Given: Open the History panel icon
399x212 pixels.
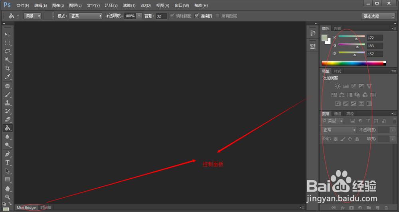Looking at the screenshot, I should click(x=313, y=33).
